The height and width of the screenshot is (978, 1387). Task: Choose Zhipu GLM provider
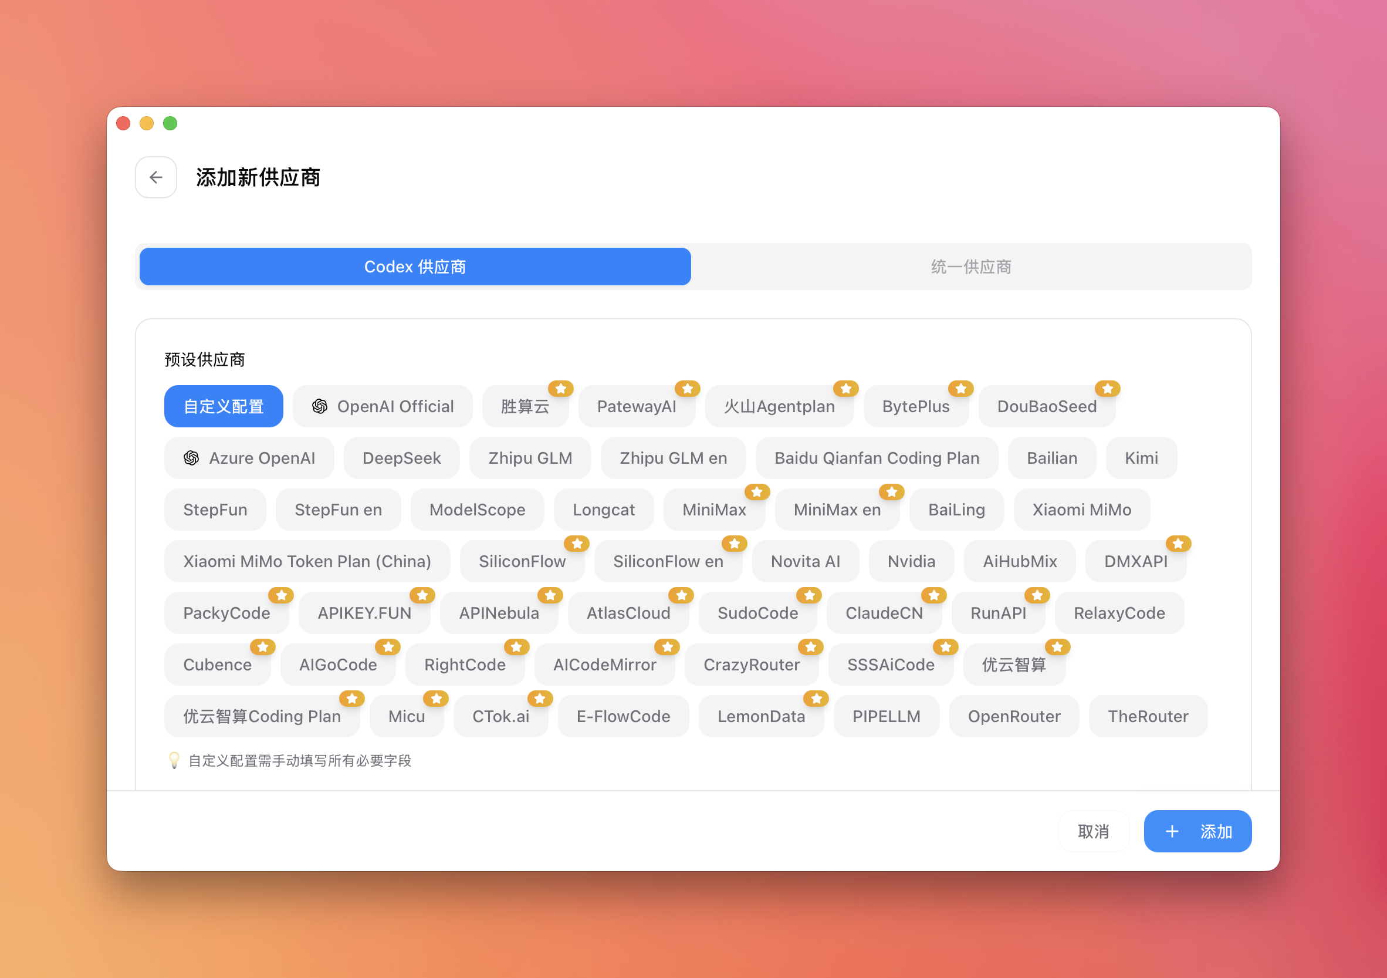(530, 458)
